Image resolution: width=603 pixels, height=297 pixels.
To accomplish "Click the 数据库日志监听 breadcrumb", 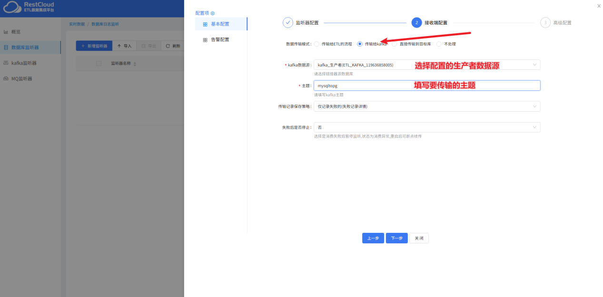I will pyautogui.click(x=105, y=24).
